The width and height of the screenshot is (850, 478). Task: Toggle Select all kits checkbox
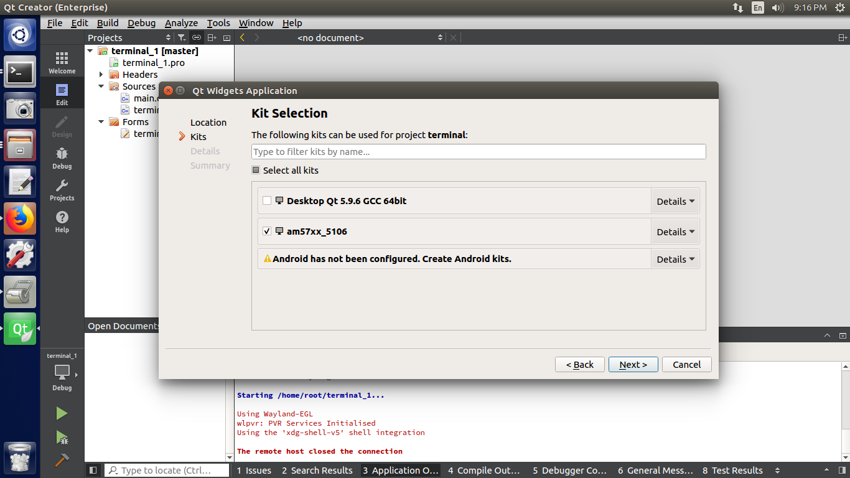click(256, 171)
